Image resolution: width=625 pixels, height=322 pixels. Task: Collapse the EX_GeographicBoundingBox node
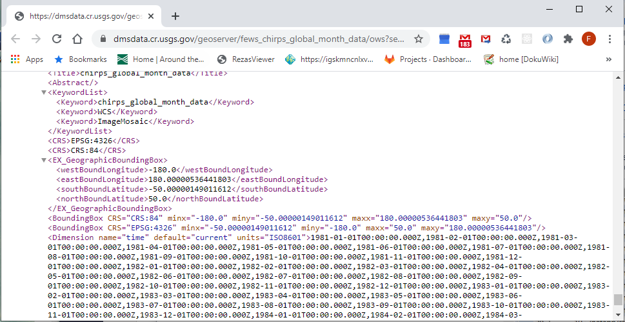(44, 160)
